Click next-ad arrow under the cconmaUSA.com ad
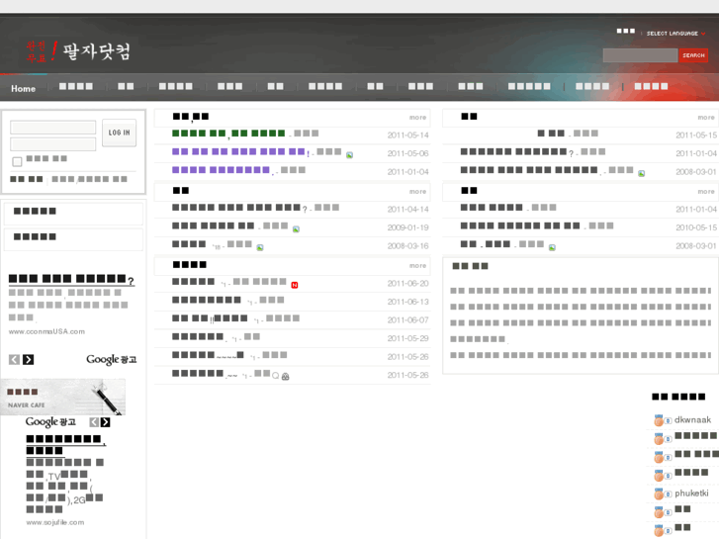This screenshot has width=719, height=539. 29,360
